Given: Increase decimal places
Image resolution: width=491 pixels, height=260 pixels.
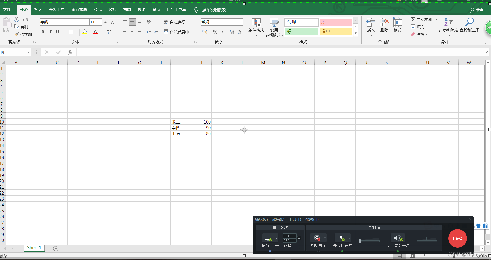Looking at the screenshot, I should [x=232, y=32].
